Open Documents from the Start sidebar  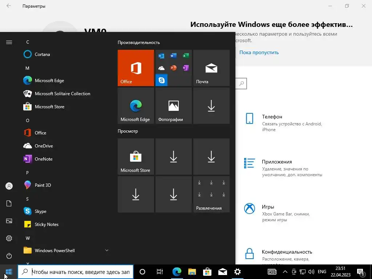[x=9, y=203]
